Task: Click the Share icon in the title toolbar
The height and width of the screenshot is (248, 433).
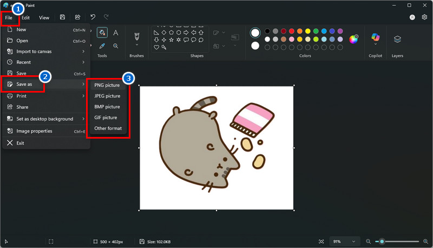Action: coord(77,17)
